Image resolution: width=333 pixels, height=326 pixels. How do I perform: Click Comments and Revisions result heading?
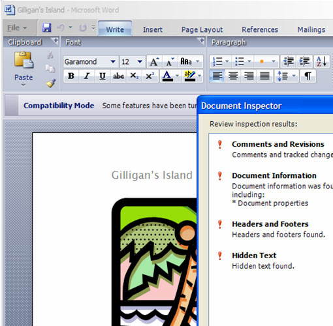(x=278, y=144)
